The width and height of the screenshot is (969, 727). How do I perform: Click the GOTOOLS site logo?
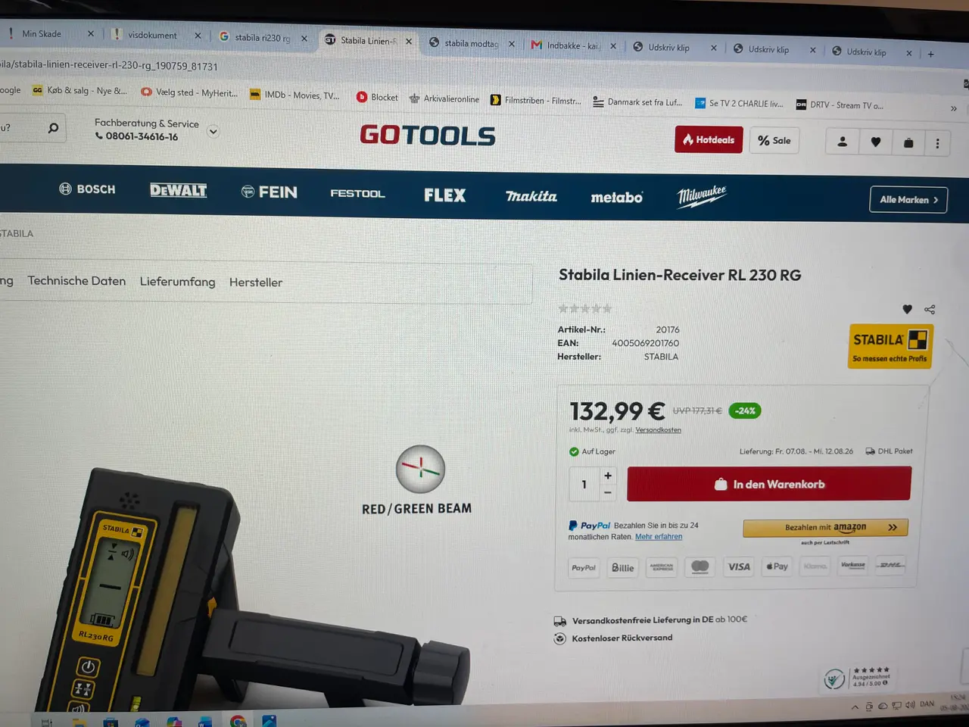click(x=428, y=135)
